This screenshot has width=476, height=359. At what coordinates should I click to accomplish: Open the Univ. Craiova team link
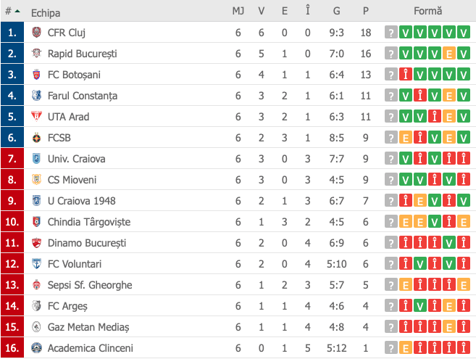click(x=76, y=159)
